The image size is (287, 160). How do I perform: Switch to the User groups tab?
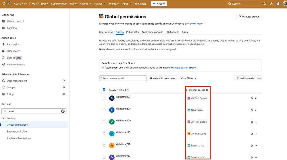[x=106, y=32]
